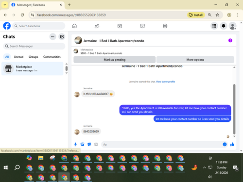Reload the page
Image resolution: width=243 pixels, height=182 pixels.
22,15
